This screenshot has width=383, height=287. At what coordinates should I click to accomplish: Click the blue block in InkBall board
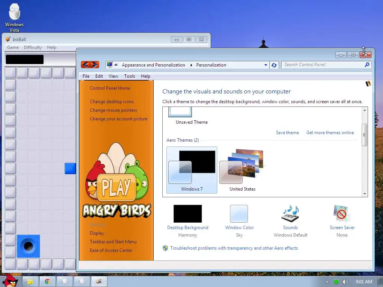70,169
